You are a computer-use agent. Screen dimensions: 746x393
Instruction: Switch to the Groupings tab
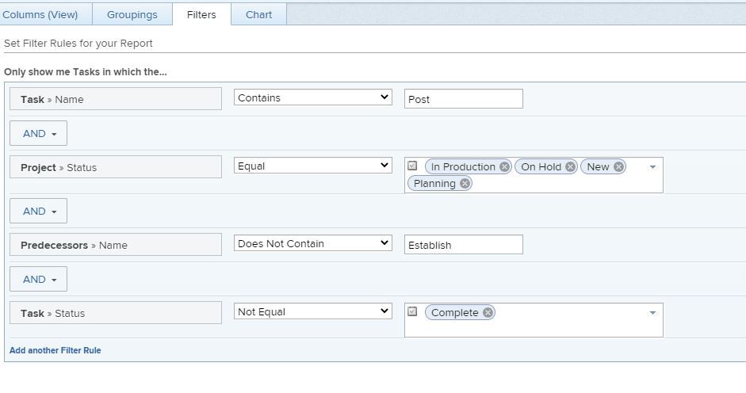[132, 14]
